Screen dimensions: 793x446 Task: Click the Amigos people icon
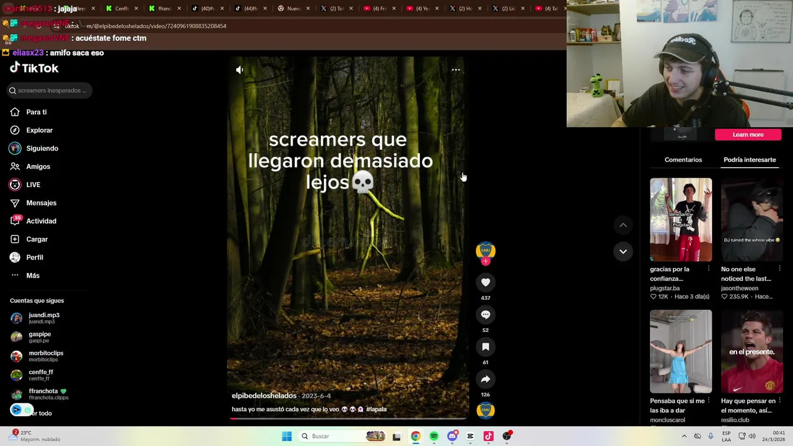(x=15, y=167)
